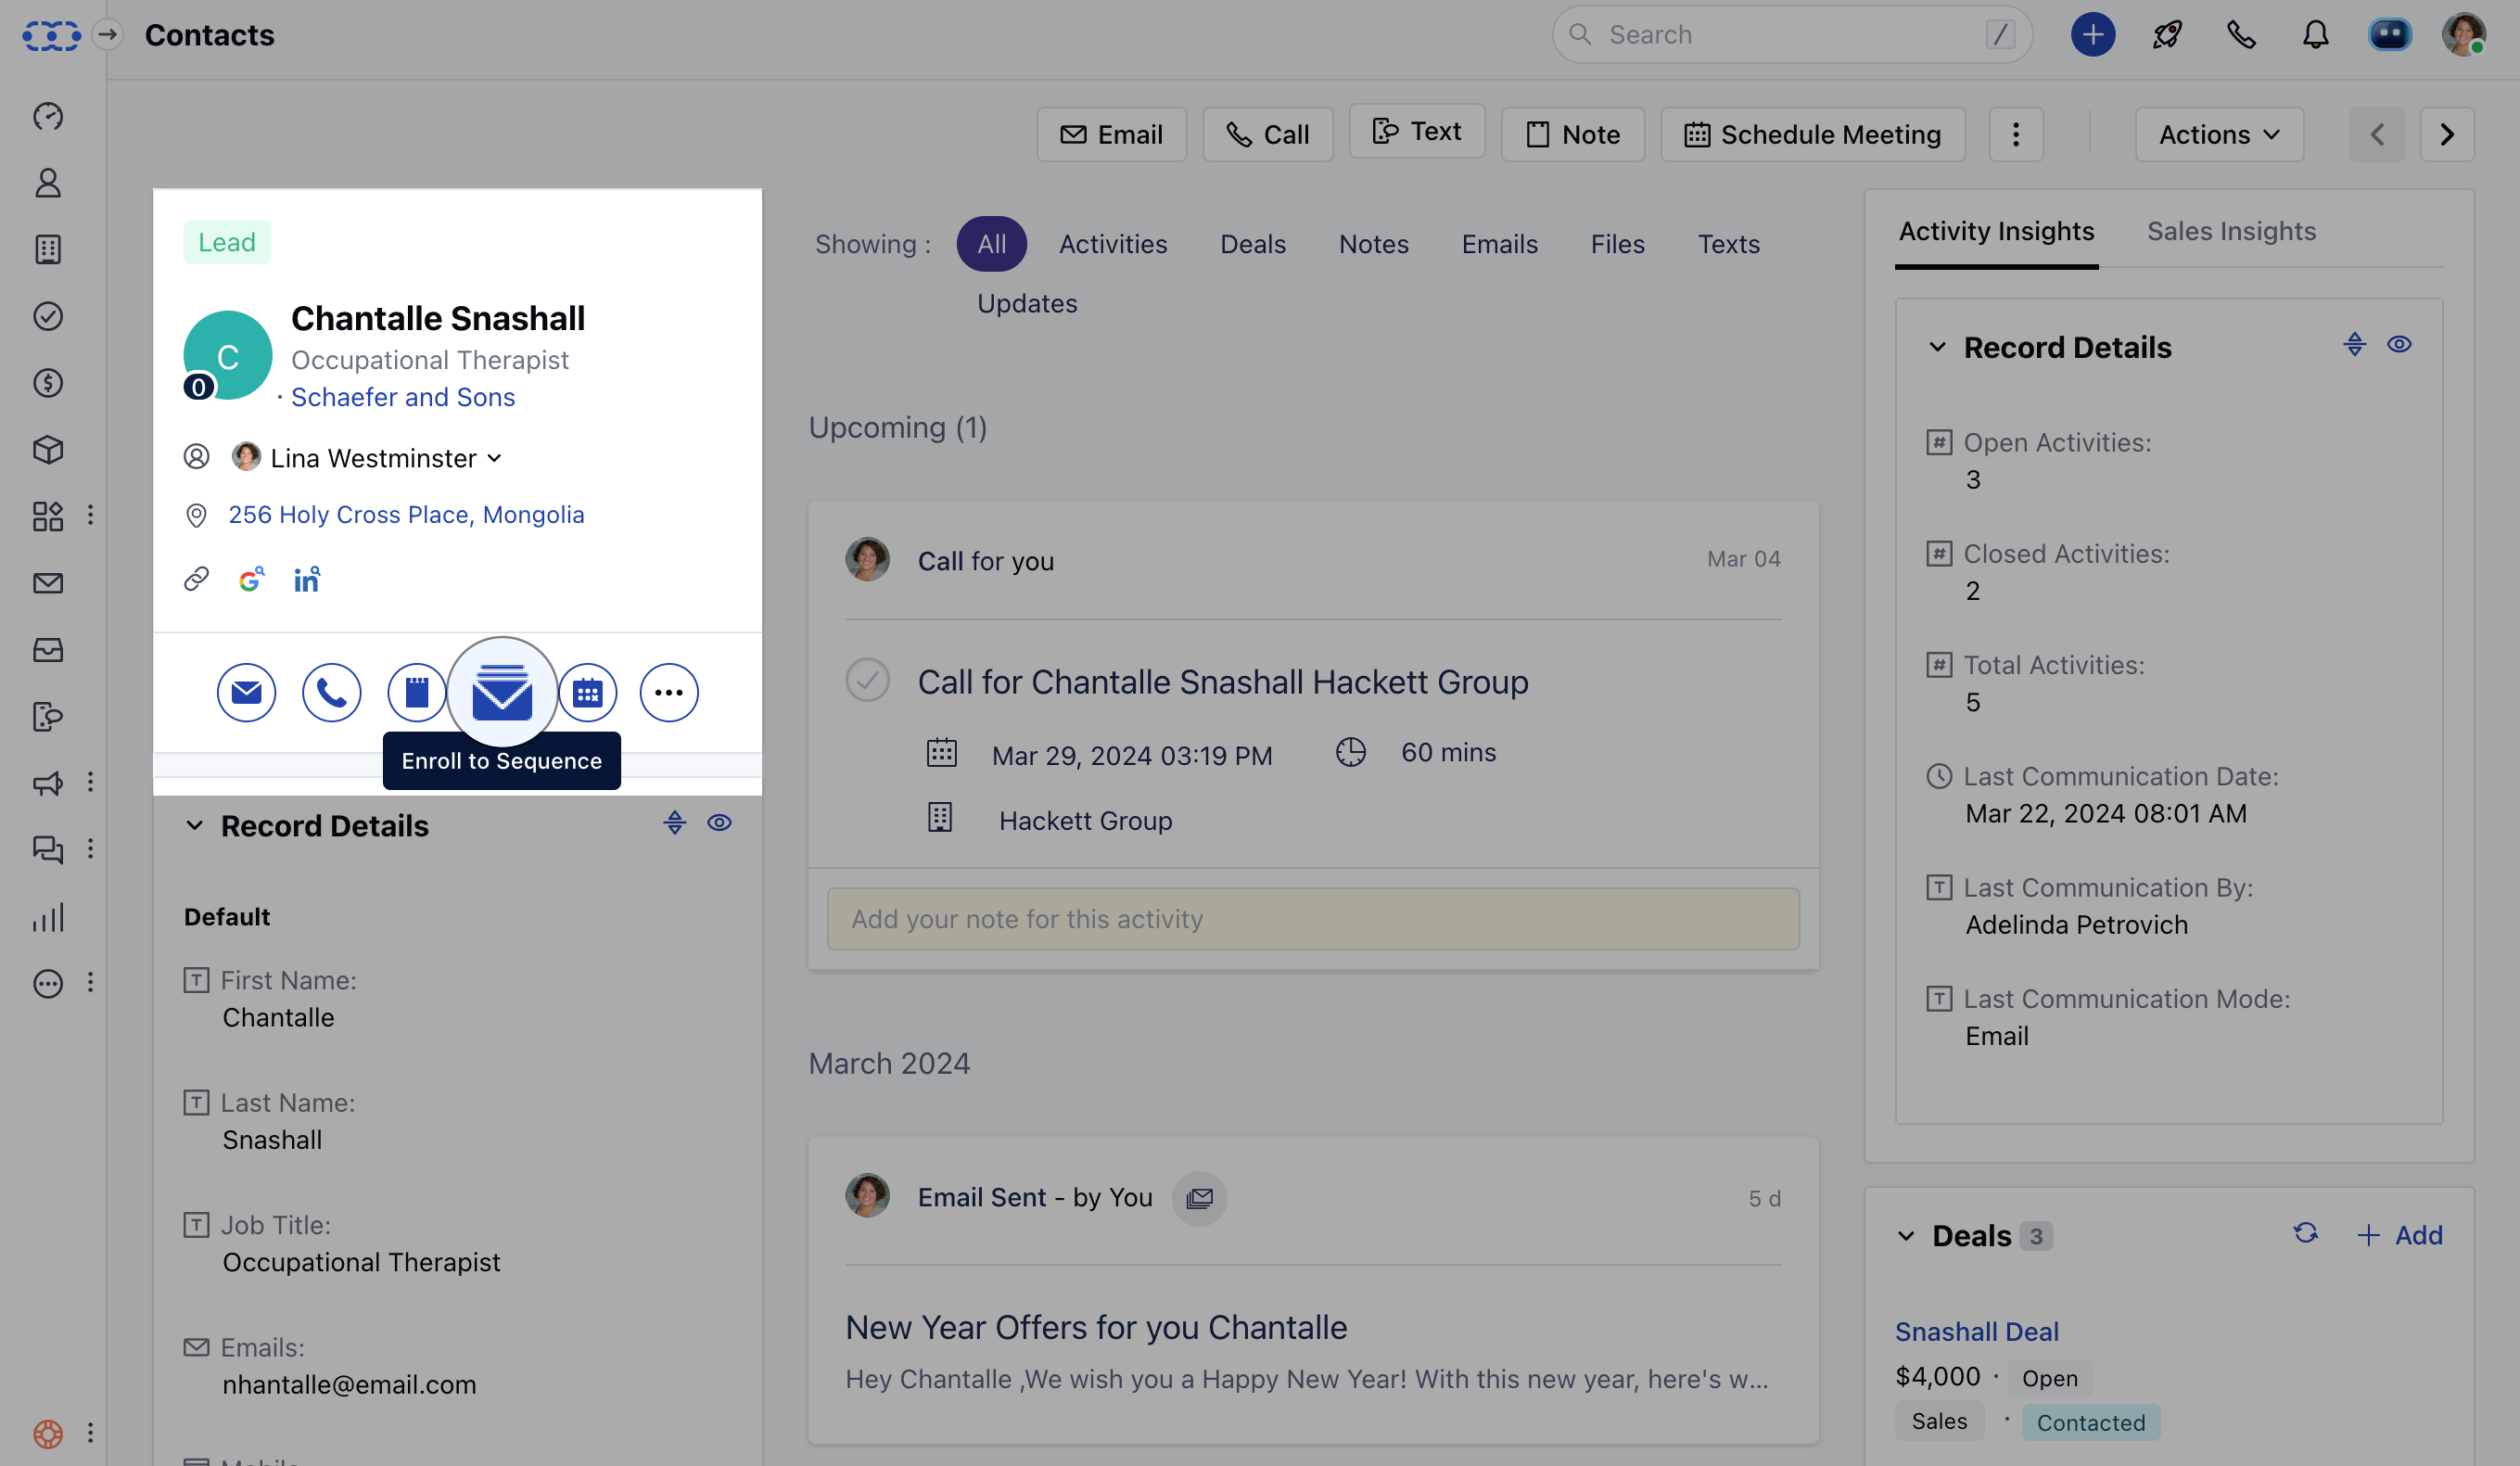Open owner Lina Westminster dropdown
Screen dimensions: 2520x1466
click(x=385, y=458)
